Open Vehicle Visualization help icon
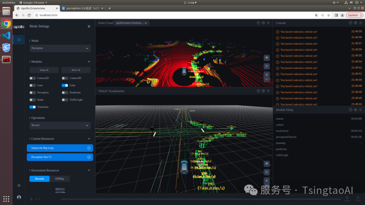Viewport: 365px width, 205px height. [258, 91]
